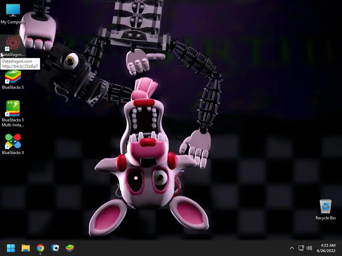Select the BlueStacks X desktop shortcut
The height and width of the screenshot is (256, 342).
point(13,144)
